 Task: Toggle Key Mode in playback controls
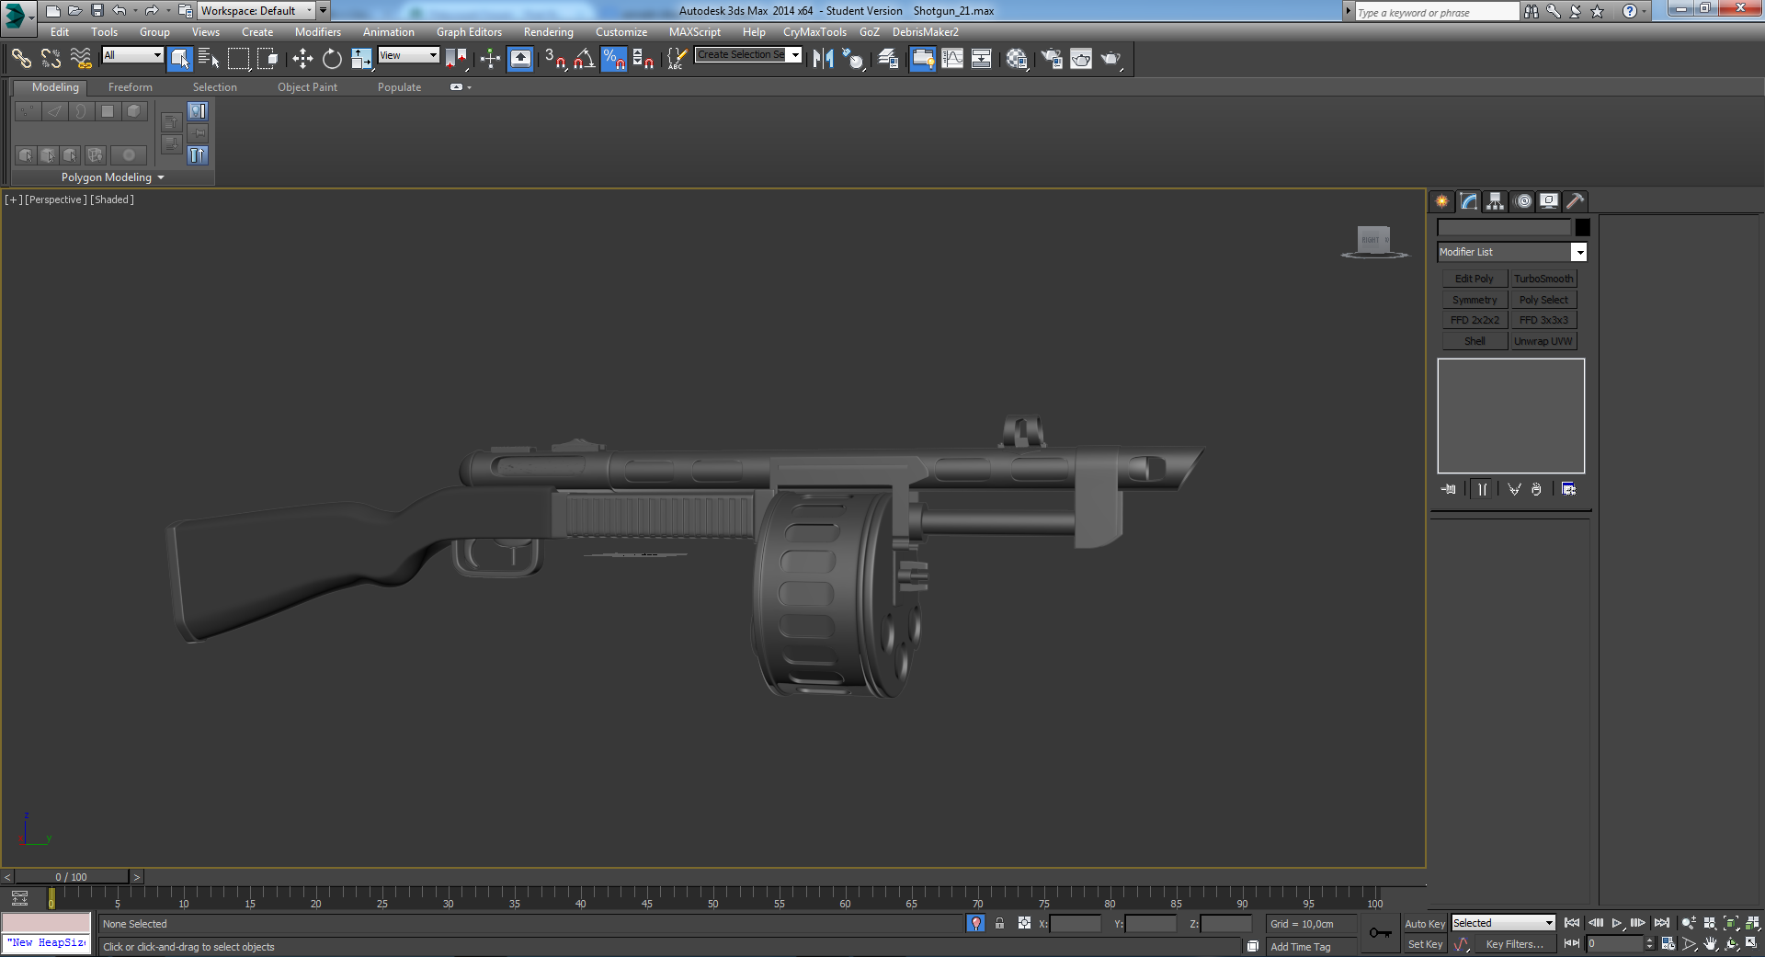pyautogui.click(x=1572, y=943)
